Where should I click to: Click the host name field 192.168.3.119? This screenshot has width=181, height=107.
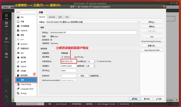pyautogui.click(x=69, y=61)
